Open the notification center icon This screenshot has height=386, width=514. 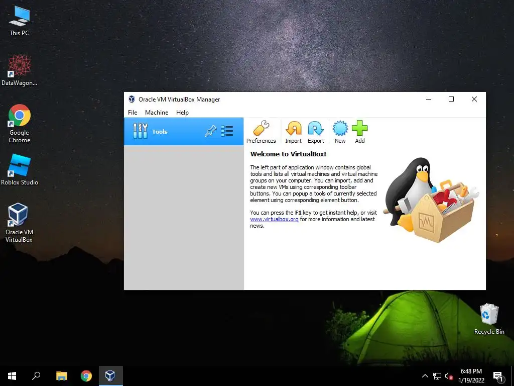click(498, 376)
